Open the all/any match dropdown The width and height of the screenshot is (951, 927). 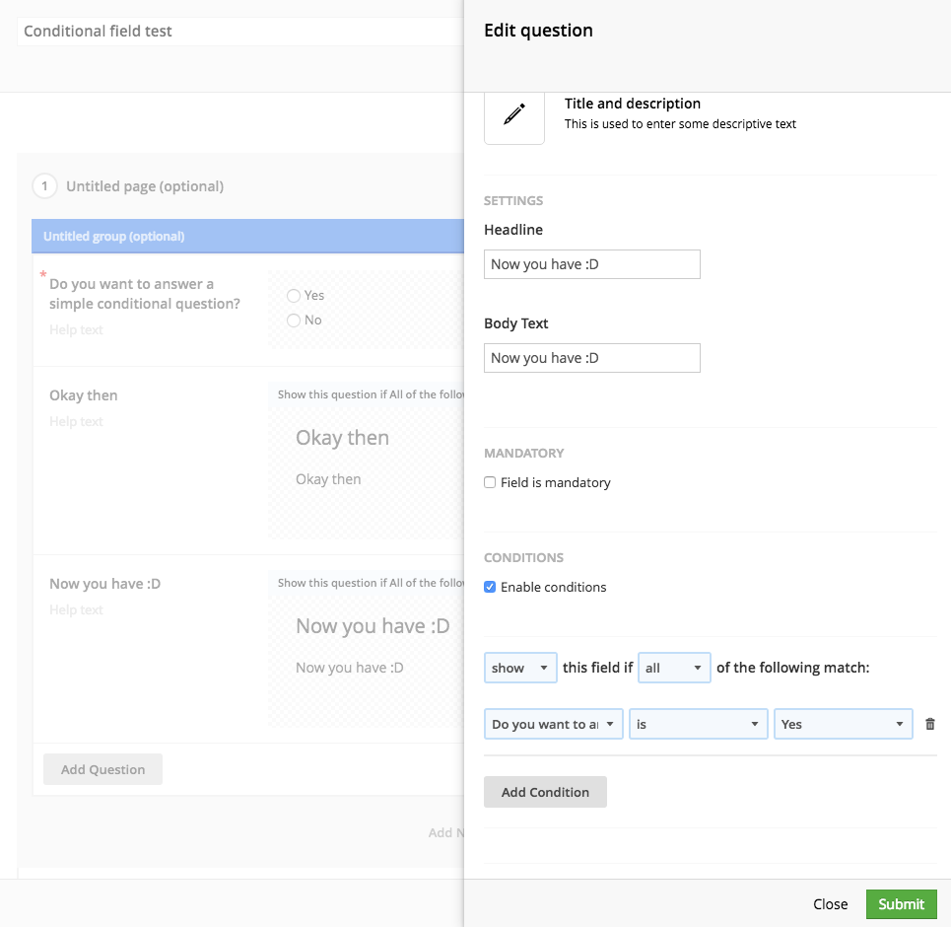click(674, 668)
